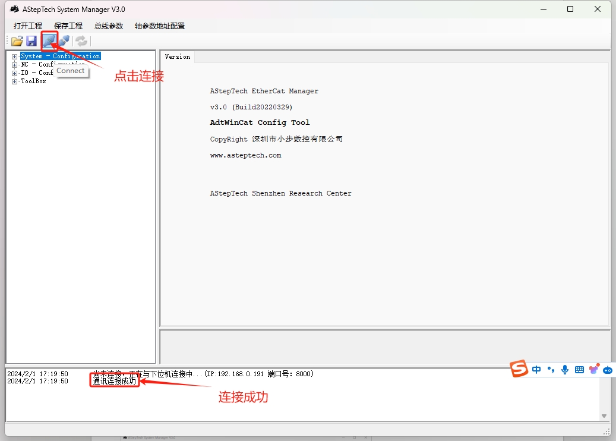Click the Save project floppy disk icon
Viewport: 616px width, 441px height.
[31, 41]
